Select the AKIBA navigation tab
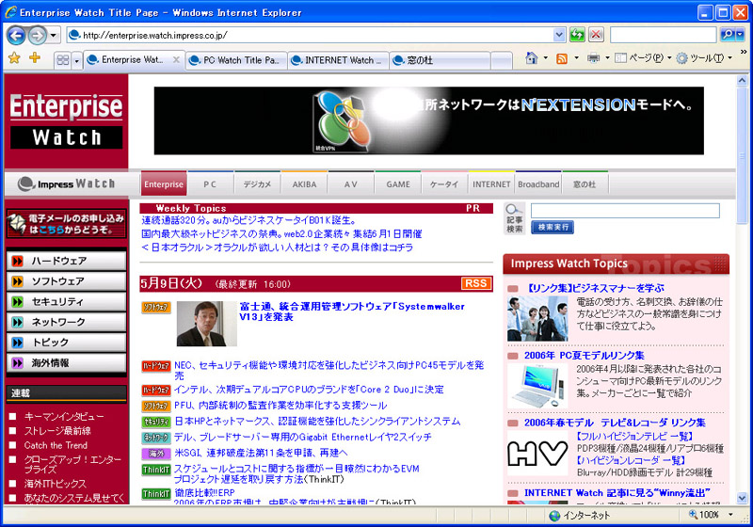This screenshot has width=753, height=527. coord(304,184)
